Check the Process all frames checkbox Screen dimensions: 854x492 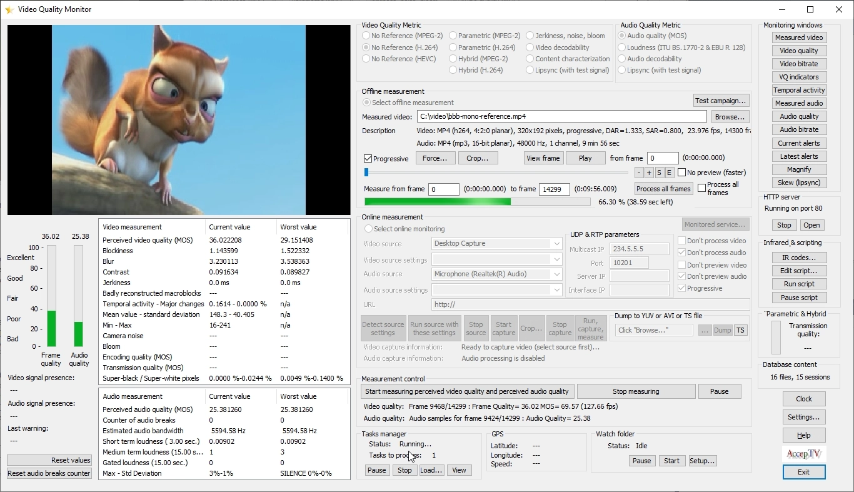(701, 188)
